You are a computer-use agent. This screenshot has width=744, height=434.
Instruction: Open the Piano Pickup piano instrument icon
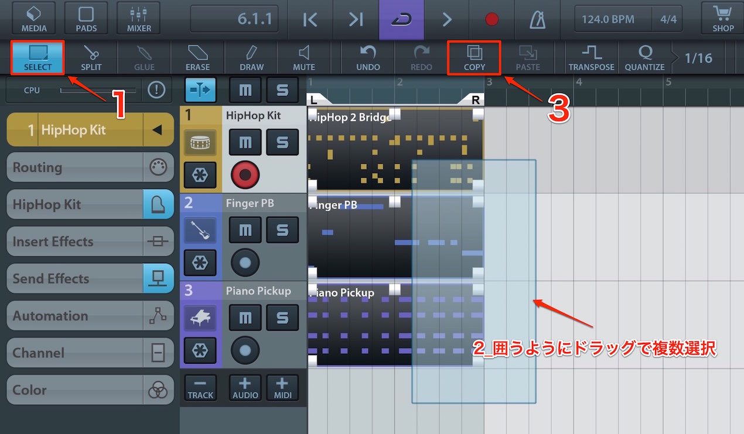200,318
